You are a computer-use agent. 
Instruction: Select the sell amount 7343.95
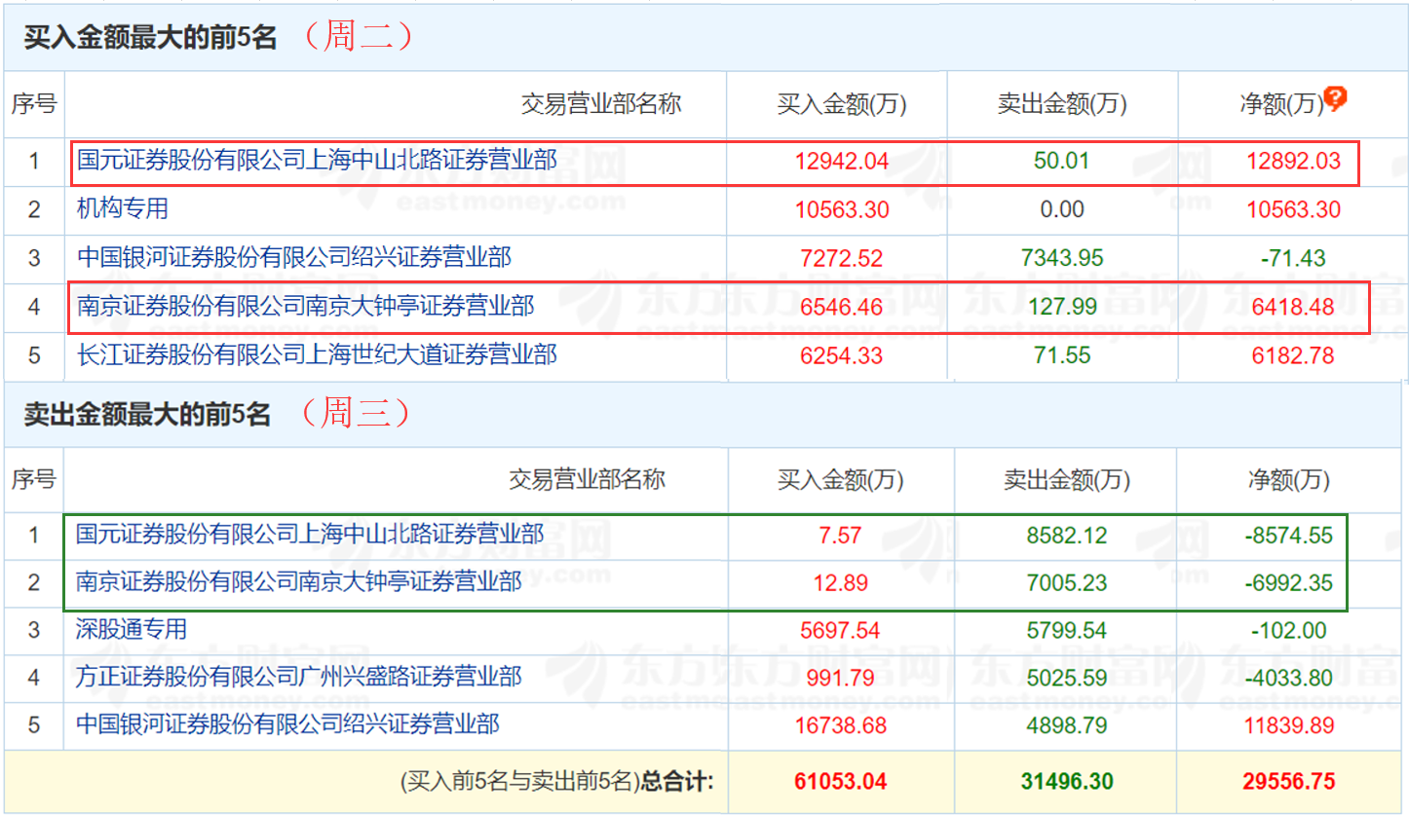click(1062, 258)
